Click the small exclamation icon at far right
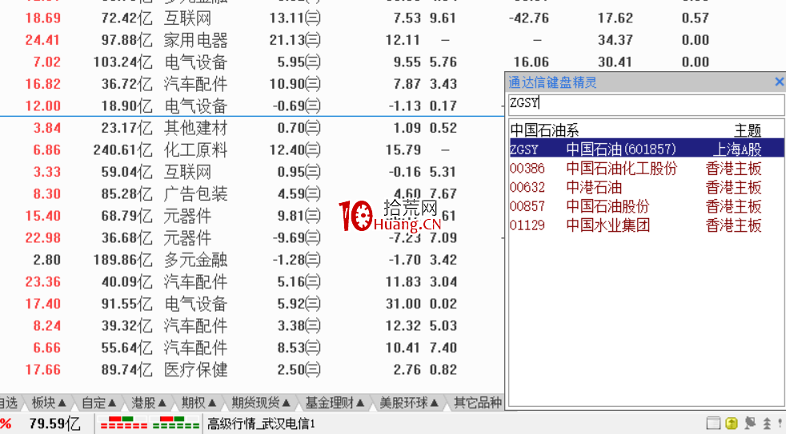This screenshot has height=434, width=786. click(x=780, y=424)
